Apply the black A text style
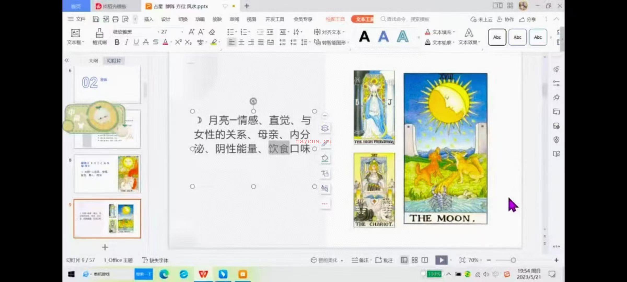Screen dimensions: 627x282 click(364, 37)
